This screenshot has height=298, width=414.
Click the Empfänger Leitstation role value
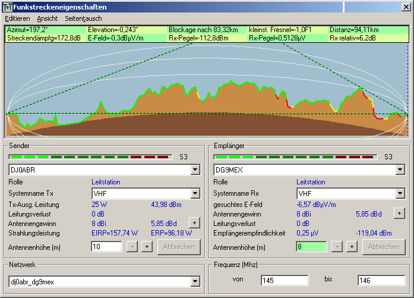point(311,182)
